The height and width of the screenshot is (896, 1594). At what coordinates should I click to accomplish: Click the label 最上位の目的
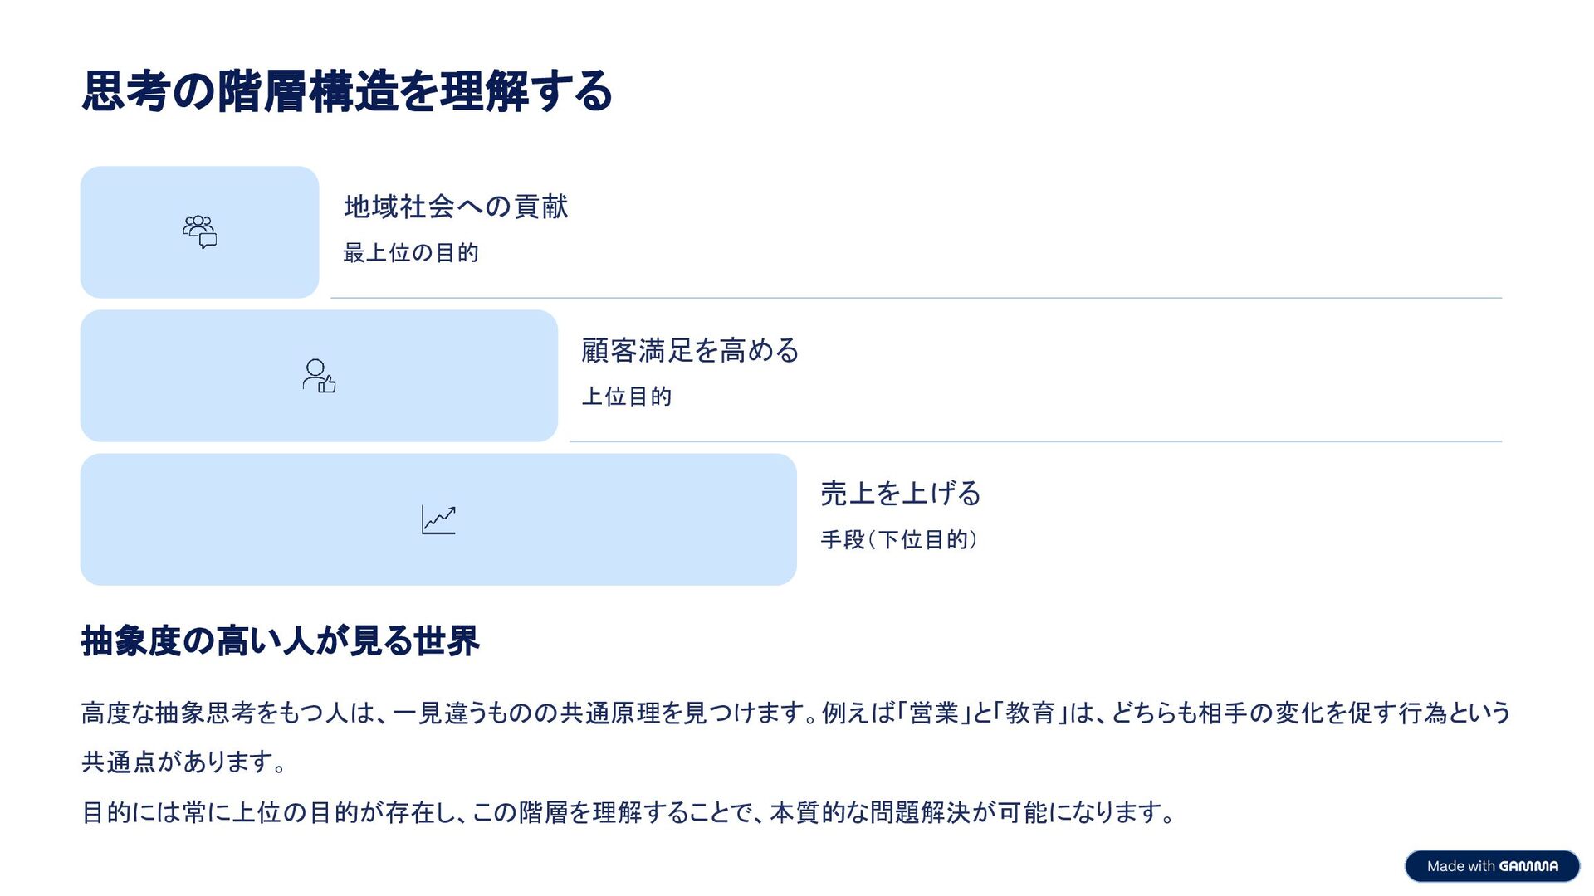[411, 253]
